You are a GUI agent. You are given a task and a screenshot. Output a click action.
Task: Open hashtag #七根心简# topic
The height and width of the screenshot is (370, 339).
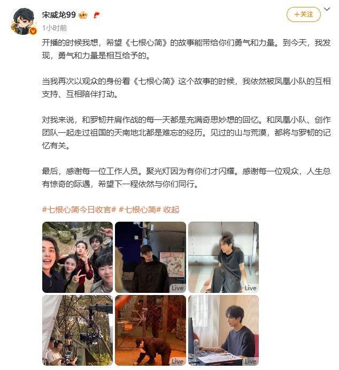(x=140, y=209)
